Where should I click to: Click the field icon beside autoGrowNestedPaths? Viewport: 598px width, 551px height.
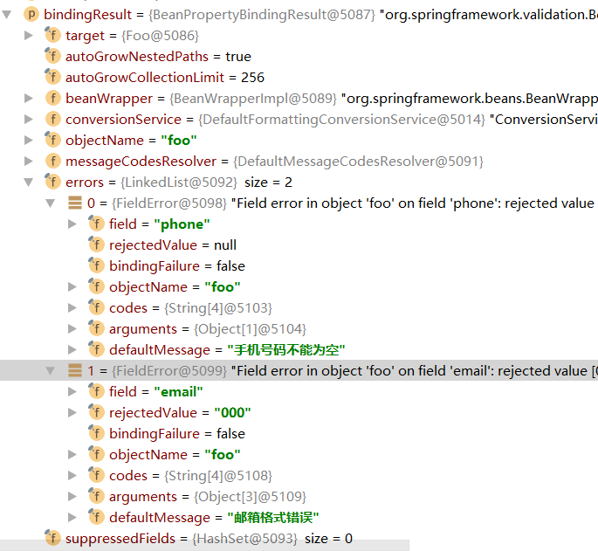click(x=52, y=56)
